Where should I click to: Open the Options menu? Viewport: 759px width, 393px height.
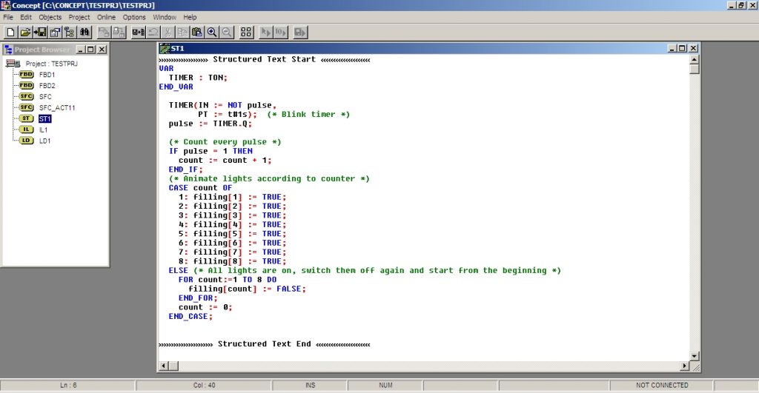tap(134, 17)
